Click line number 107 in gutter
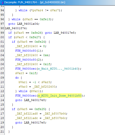Image resolution: width=115 pixels, height=135 pixels. click(2, 69)
